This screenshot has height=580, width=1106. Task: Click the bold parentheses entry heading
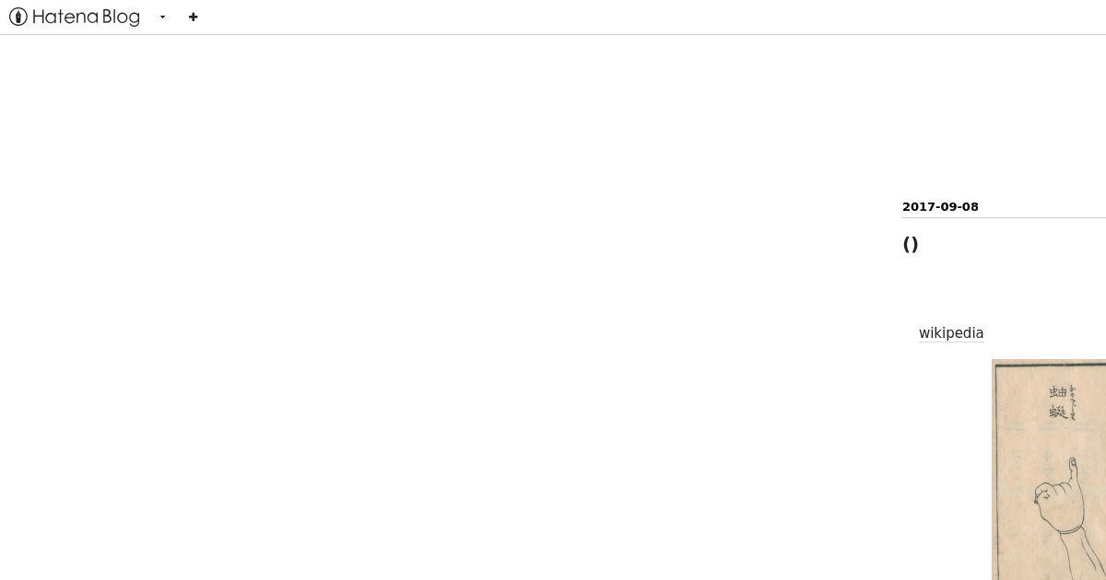pyautogui.click(x=911, y=244)
